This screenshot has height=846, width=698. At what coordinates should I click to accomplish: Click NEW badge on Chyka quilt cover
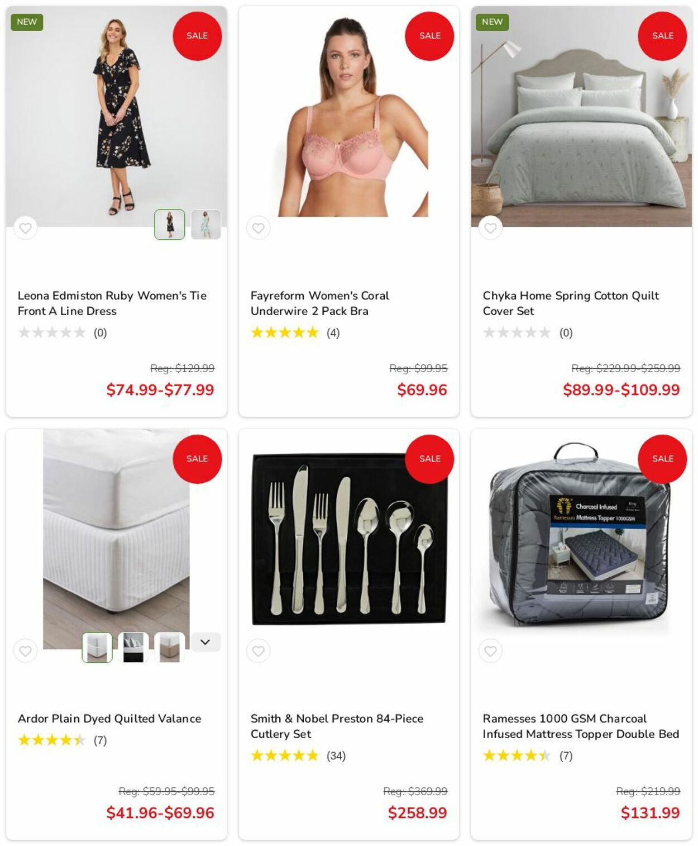(x=492, y=22)
